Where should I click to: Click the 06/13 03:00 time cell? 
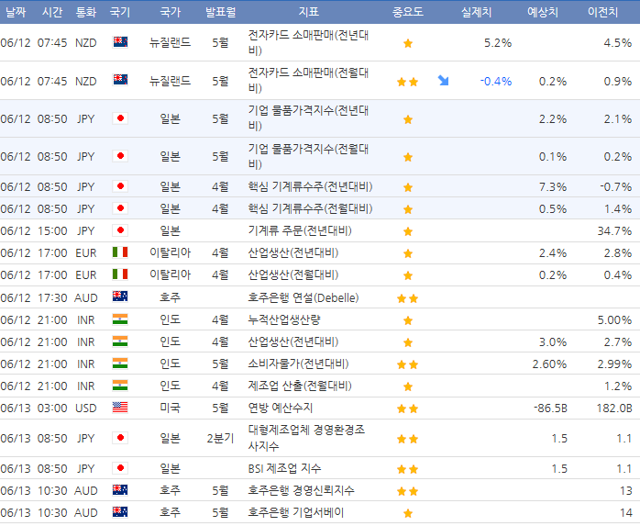(52, 408)
